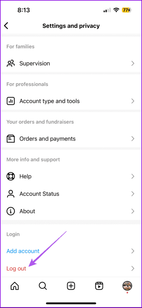Open the Search magnifier in the bottom bar

point(43,286)
